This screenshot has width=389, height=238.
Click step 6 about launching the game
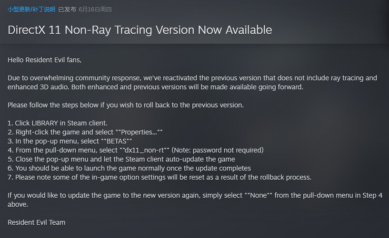(x=130, y=168)
